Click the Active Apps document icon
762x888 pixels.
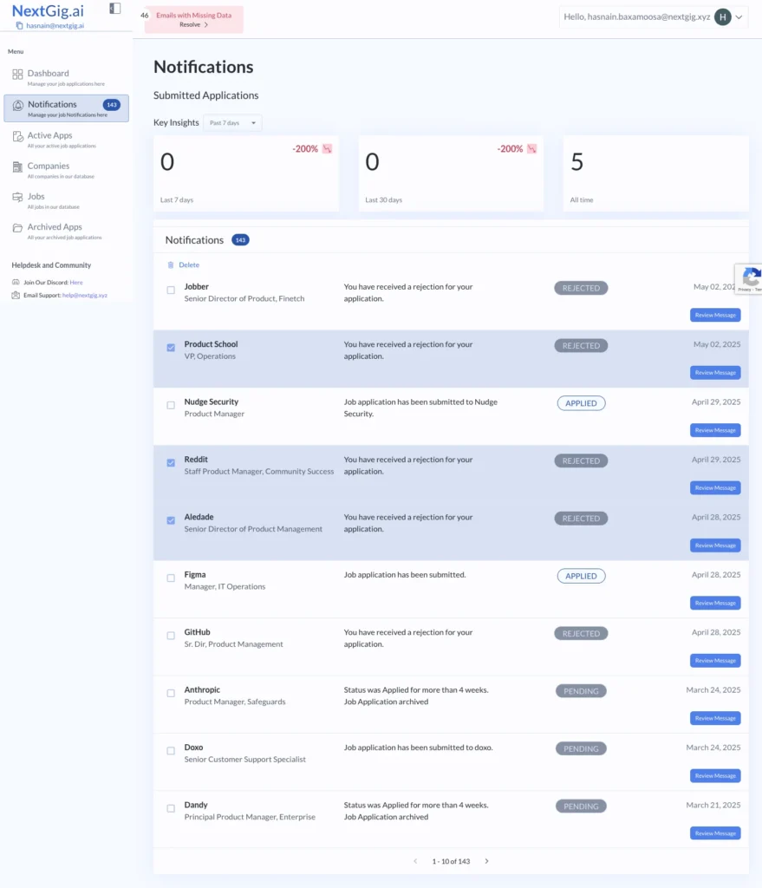17,136
